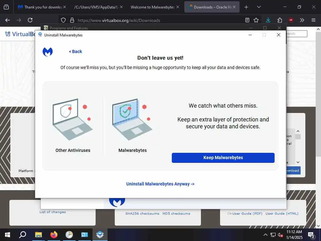The height and width of the screenshot is (241, 321).
Task: Show more toolbar tools overflow chevron
Action: [x=302, y=20]
